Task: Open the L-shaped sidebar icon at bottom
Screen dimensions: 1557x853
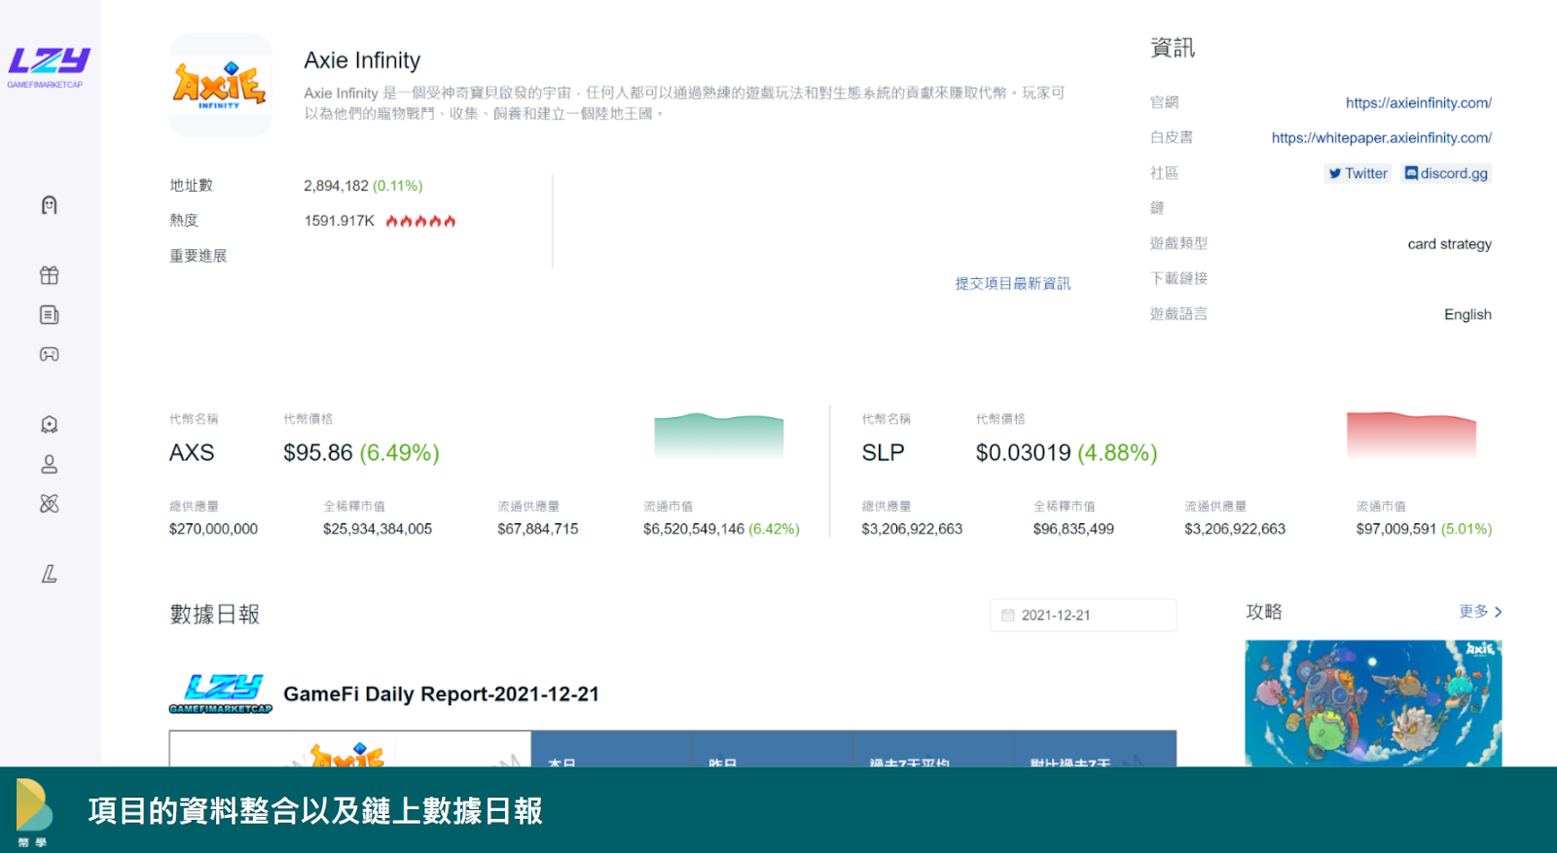Action: coord(50,574)
